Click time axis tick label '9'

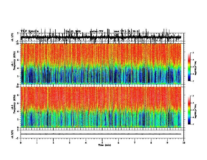[x=167, y=143]
